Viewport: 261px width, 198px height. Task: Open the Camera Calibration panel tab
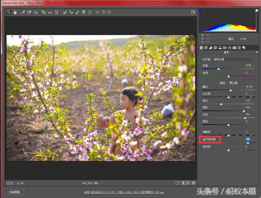234,48
